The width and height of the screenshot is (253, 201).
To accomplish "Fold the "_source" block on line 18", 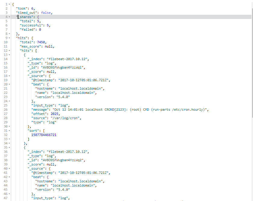I will pyautogui.click(x=9, y=76).
